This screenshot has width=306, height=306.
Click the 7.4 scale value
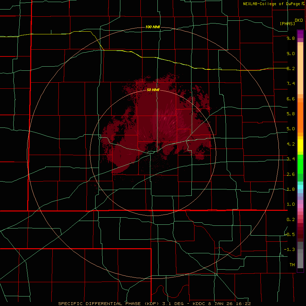(291, 84)
